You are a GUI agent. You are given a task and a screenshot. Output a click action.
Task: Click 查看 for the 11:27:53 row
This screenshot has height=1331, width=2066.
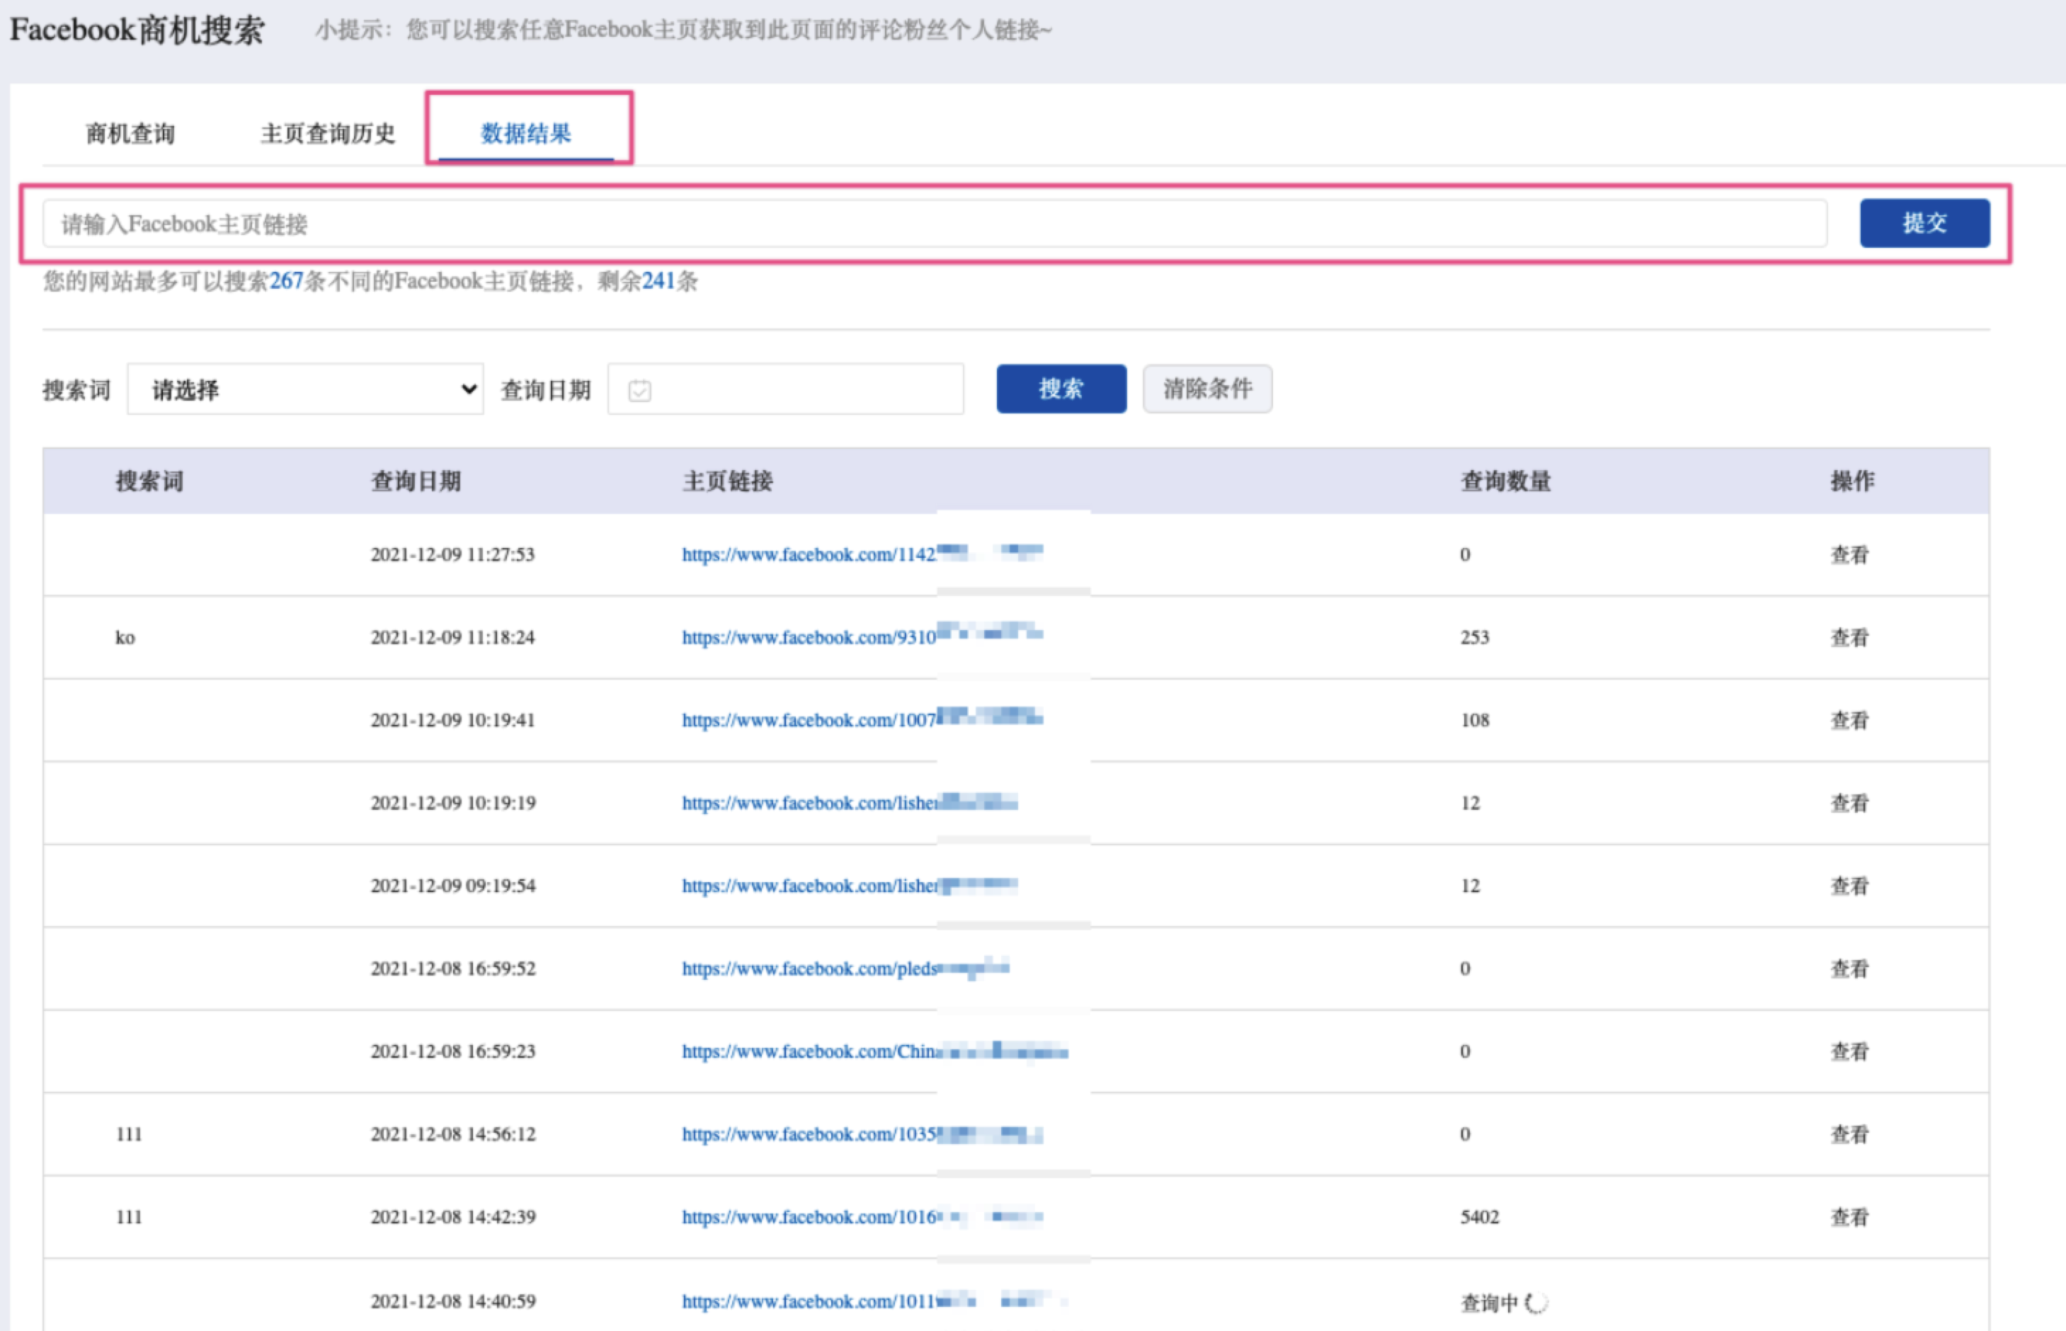1850,555
